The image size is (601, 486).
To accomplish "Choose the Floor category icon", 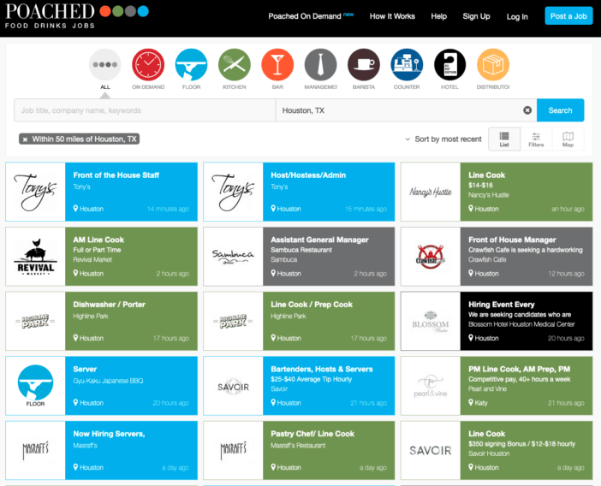I will coord(191,65).
